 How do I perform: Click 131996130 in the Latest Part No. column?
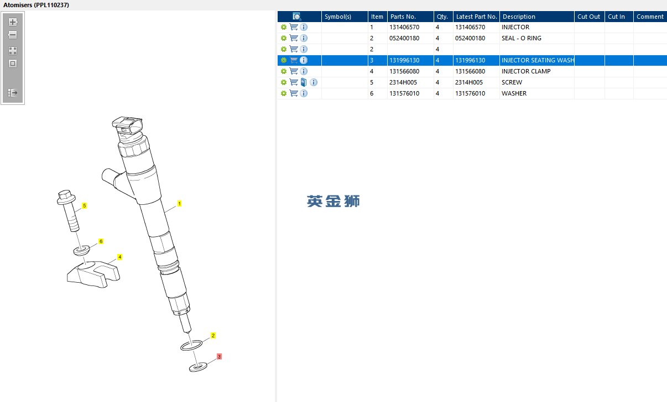coord(470,60)
